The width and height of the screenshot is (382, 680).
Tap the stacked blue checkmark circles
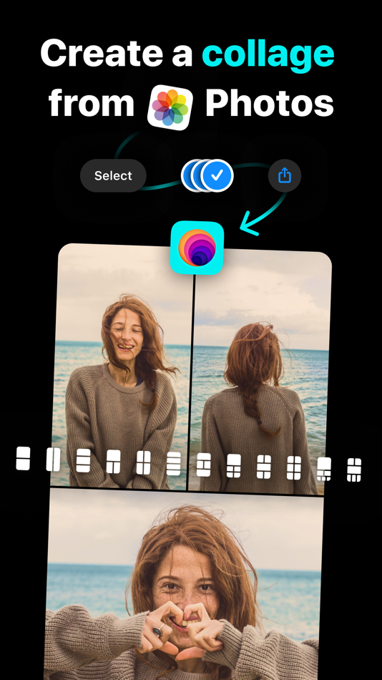[207, 175]
